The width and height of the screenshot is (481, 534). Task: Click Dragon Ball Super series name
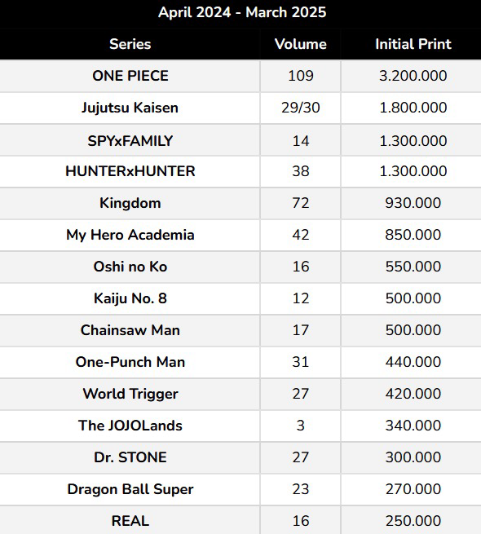[130, 489]
